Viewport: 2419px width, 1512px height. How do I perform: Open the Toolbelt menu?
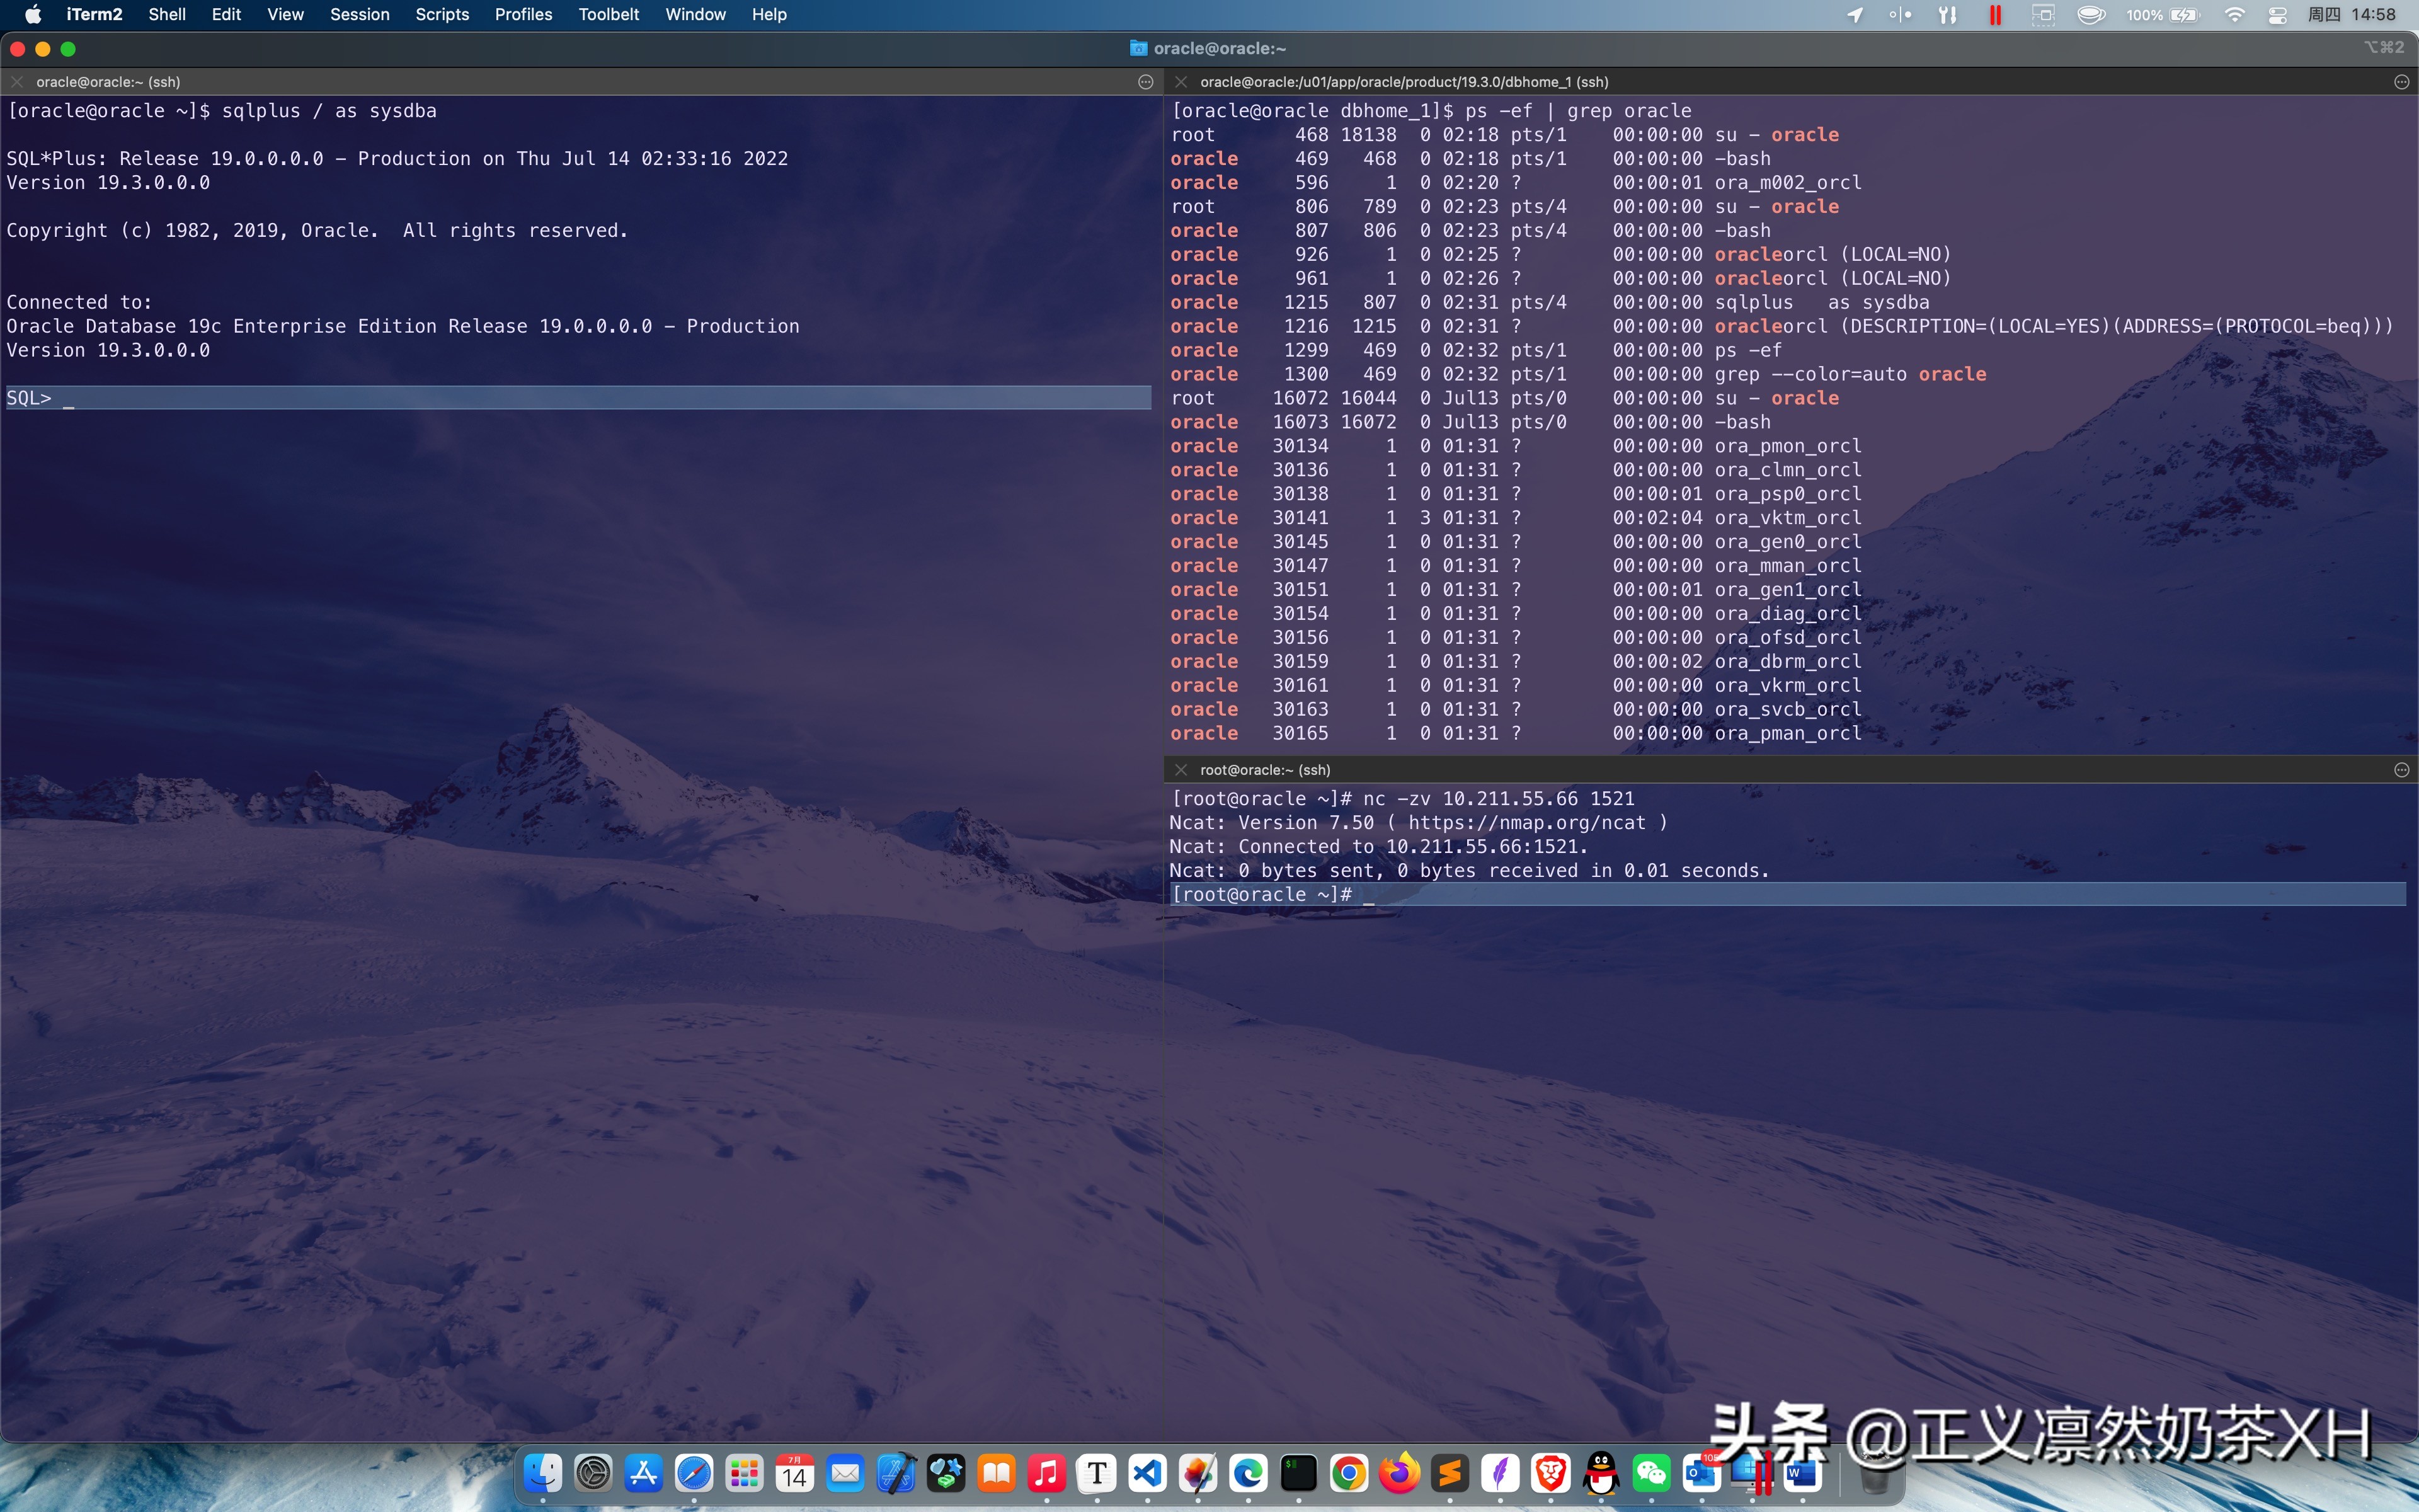click(610, 14)
